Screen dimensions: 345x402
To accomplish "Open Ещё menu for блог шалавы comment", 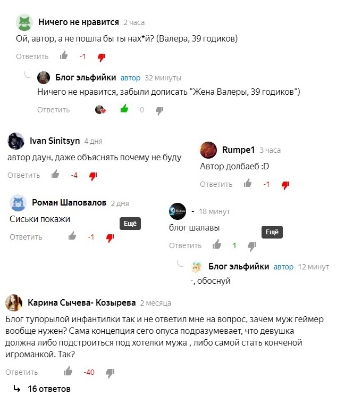I will (x=272, y=232).
